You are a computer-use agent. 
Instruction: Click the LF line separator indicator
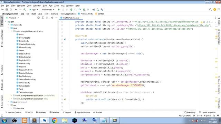[x=194, y=116]
